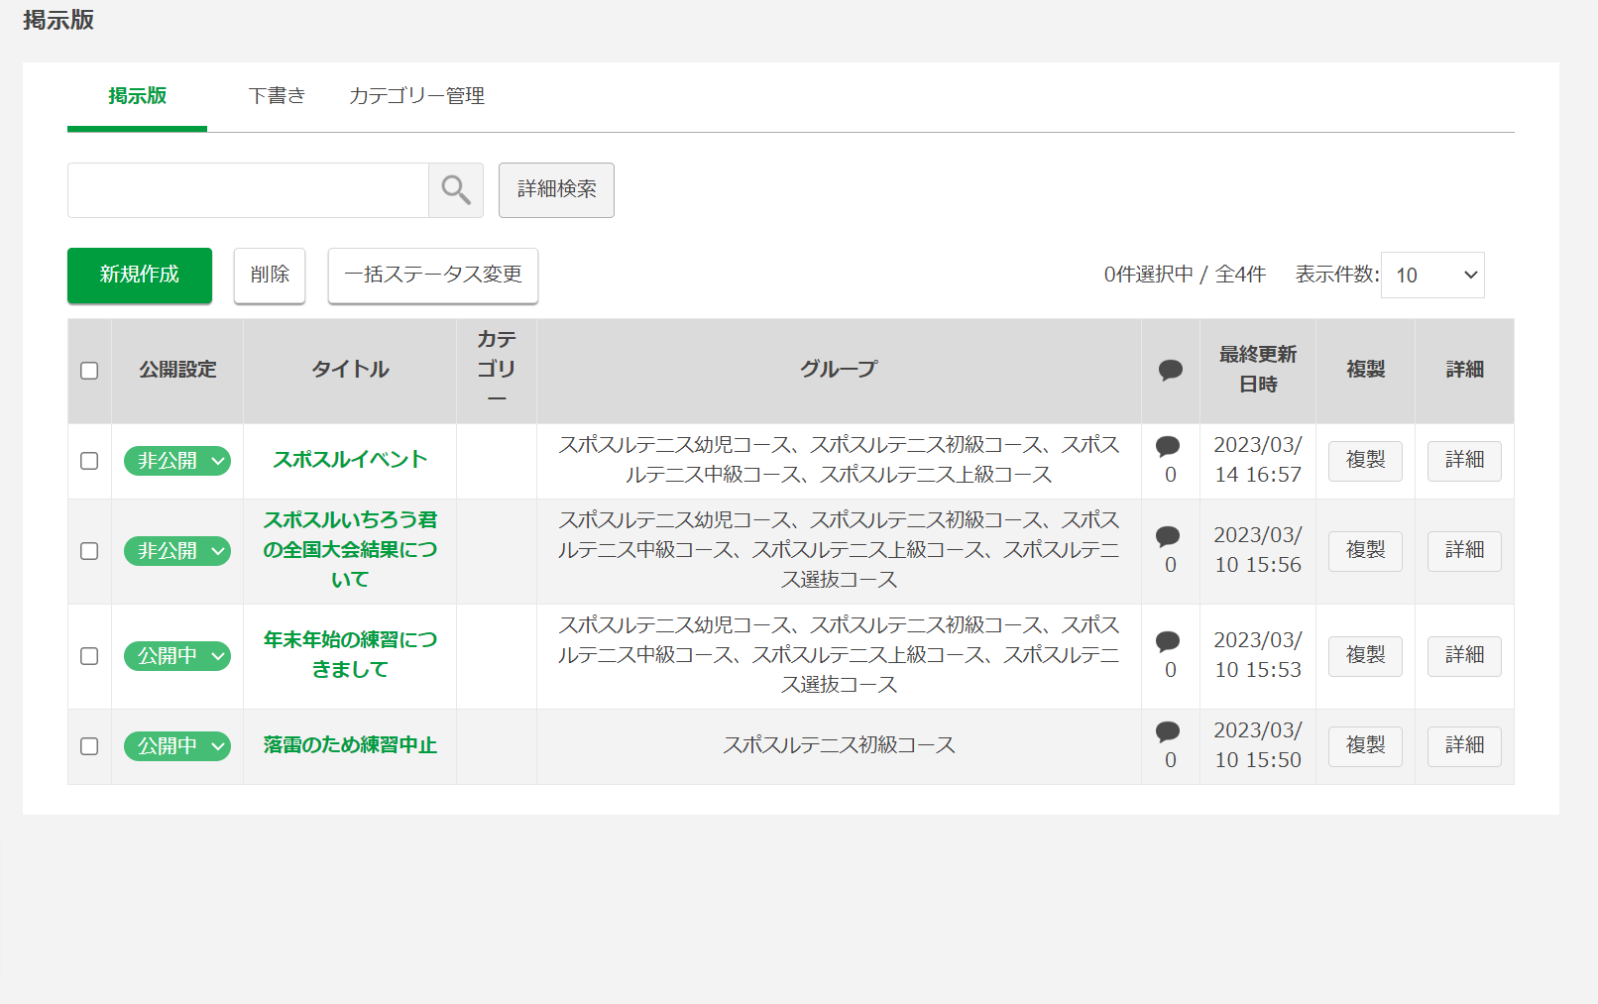Viewport: 1598px width, 1004px height.
Task: Open 公開中 status dropdown for 落雷のため練習中止
Action: (177, 746)
